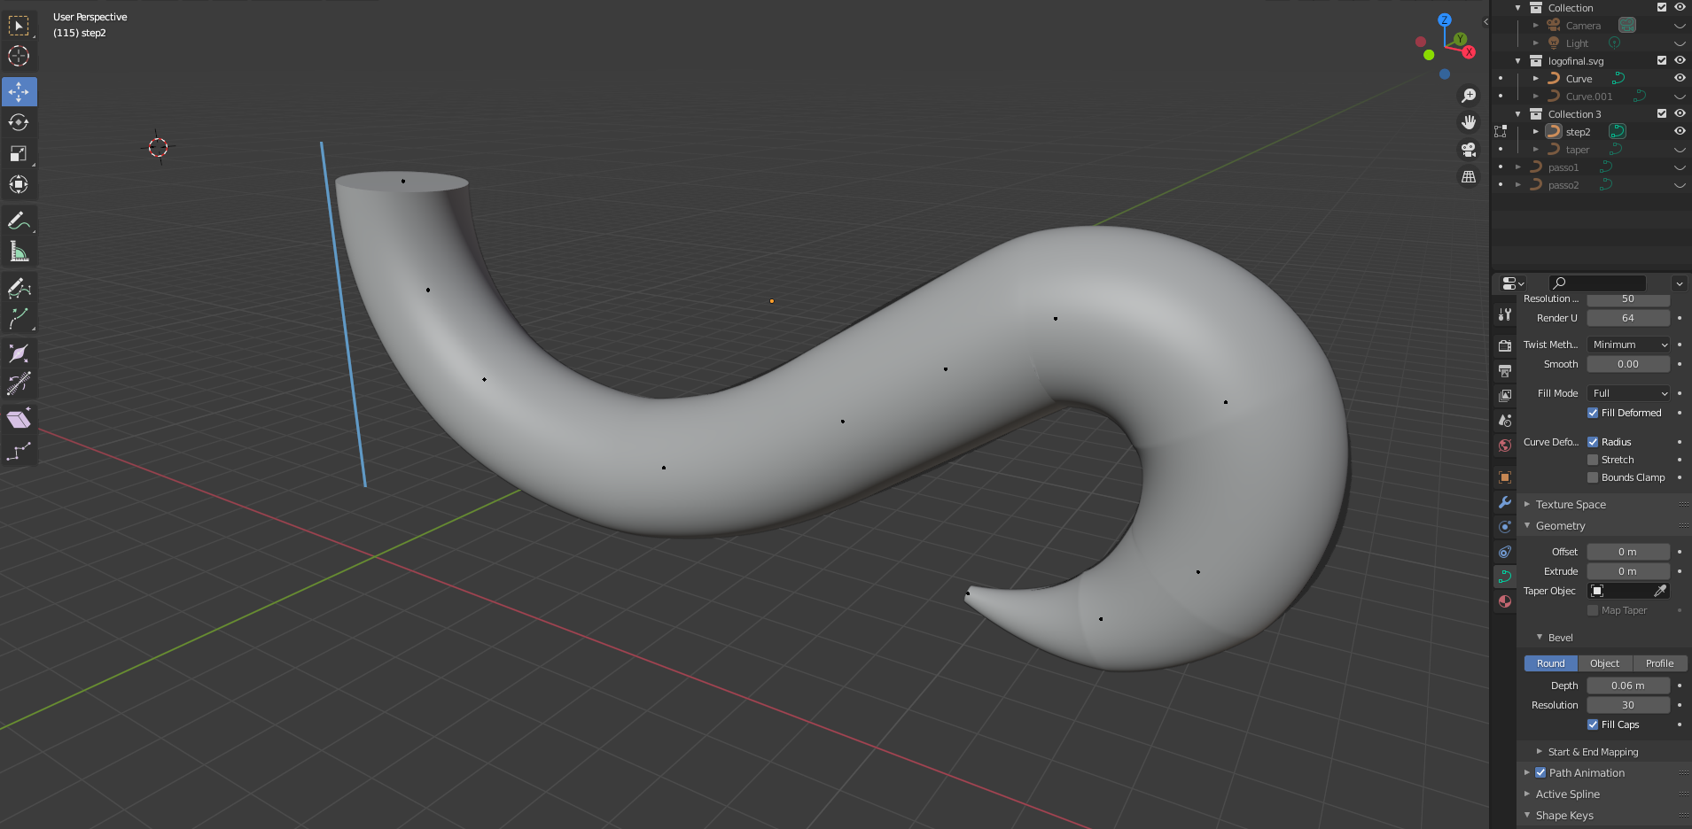Select the Tilt tool
Image resolution: width=1692 pixels, height=829 pixels.
(19, 384)
